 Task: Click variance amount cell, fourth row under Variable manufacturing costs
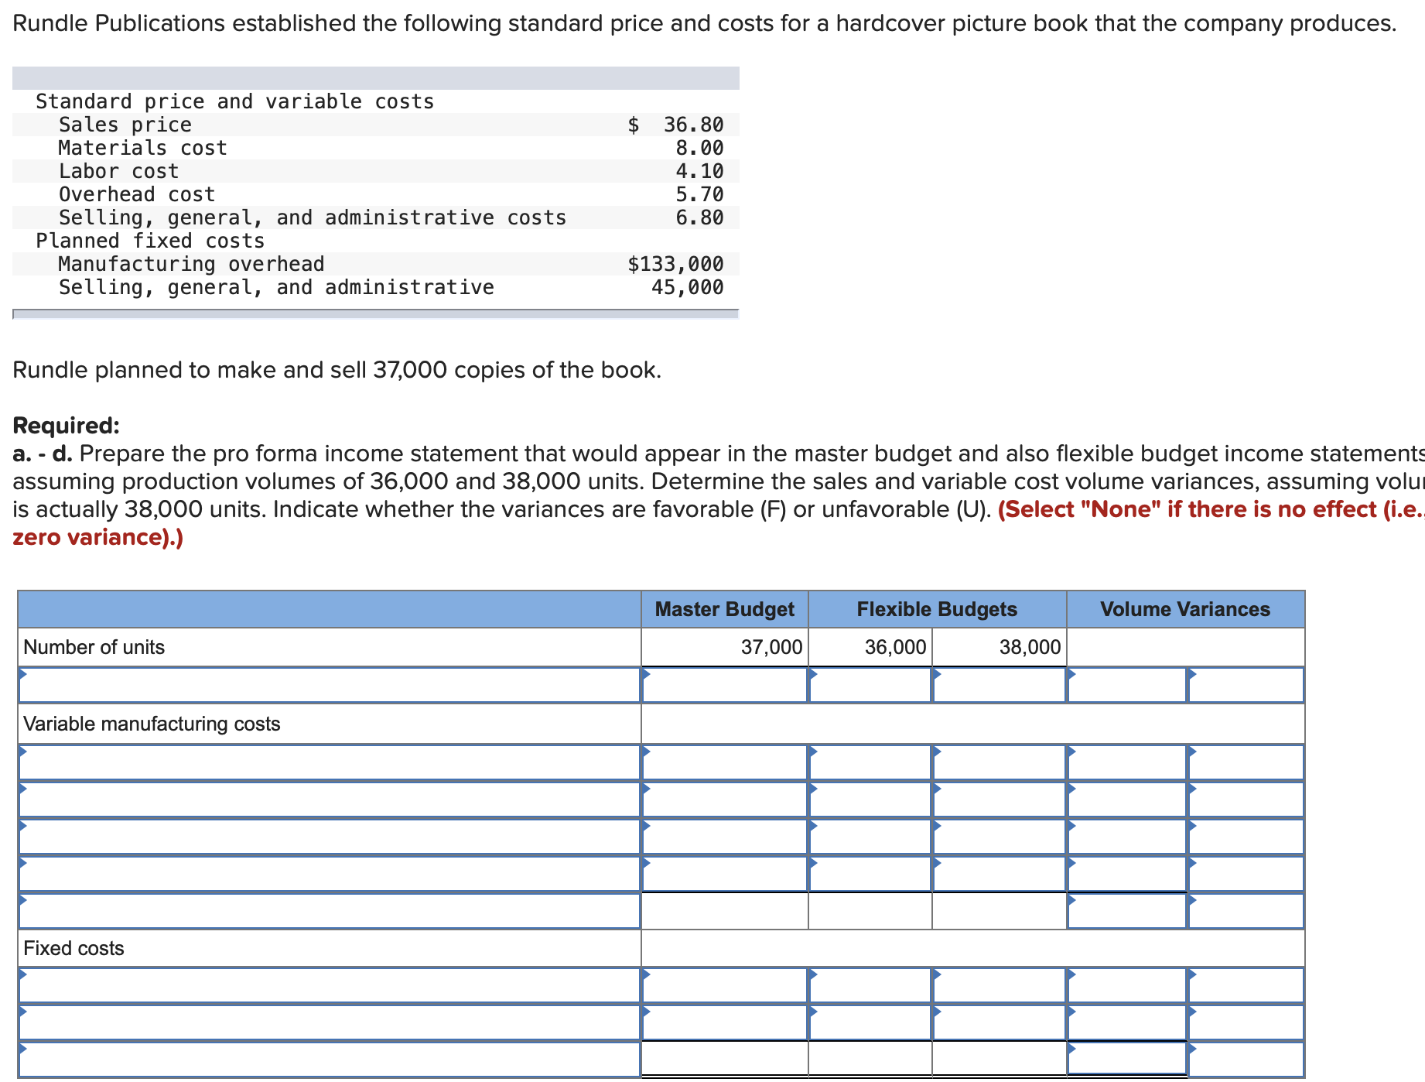click(1127, 874)
